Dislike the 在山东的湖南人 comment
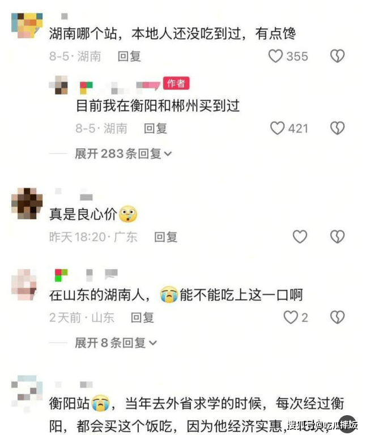Image resolution: width=366 pixels, height=435 pixels. pyautogui.click(x=337, y=317)
